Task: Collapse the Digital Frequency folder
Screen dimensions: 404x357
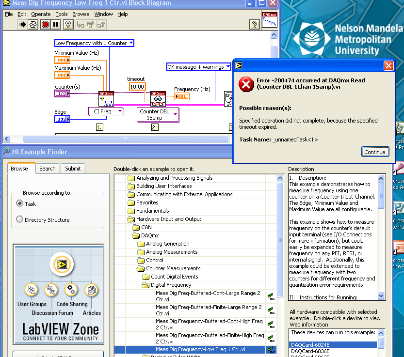Action: click(145, 285)
